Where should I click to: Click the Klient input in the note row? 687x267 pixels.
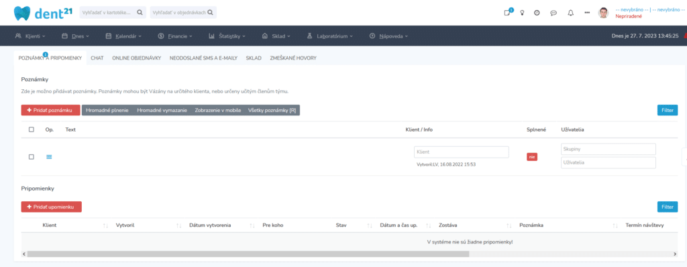pyautogui.click(x=462, y=152)
